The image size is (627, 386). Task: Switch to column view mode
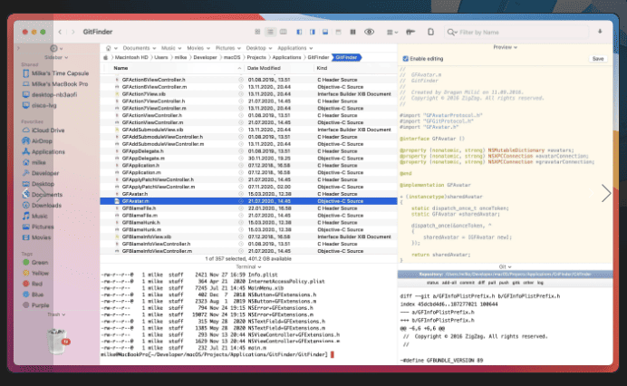coord(283,32)
